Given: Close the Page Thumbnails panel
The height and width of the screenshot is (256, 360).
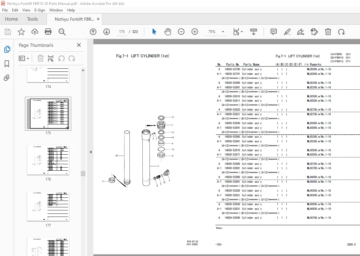Looking at the screenshot, I should coord(79,45).
